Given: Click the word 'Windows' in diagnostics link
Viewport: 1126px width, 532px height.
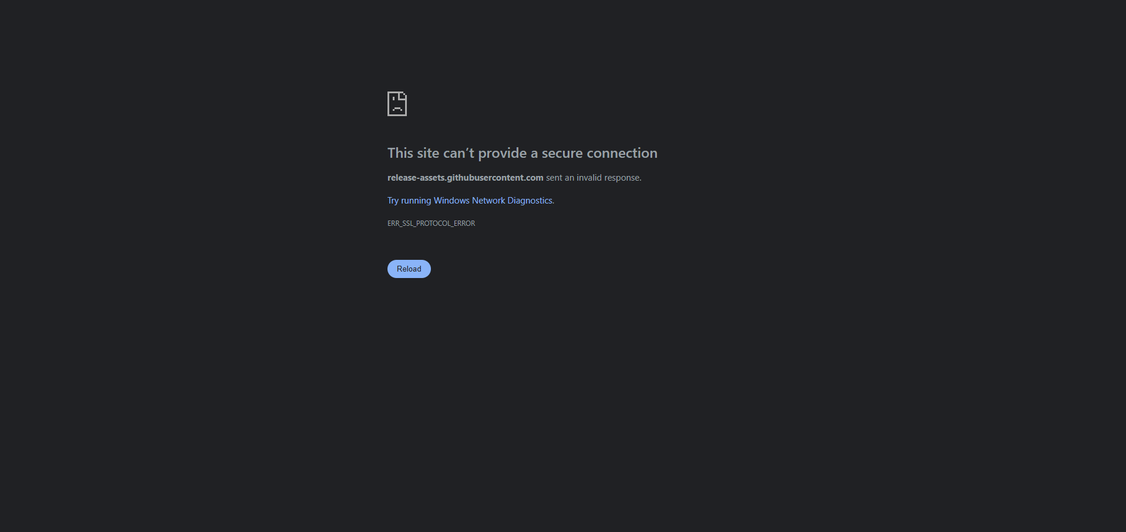Looking at the screenshot, I should click(x=451, y=201).
